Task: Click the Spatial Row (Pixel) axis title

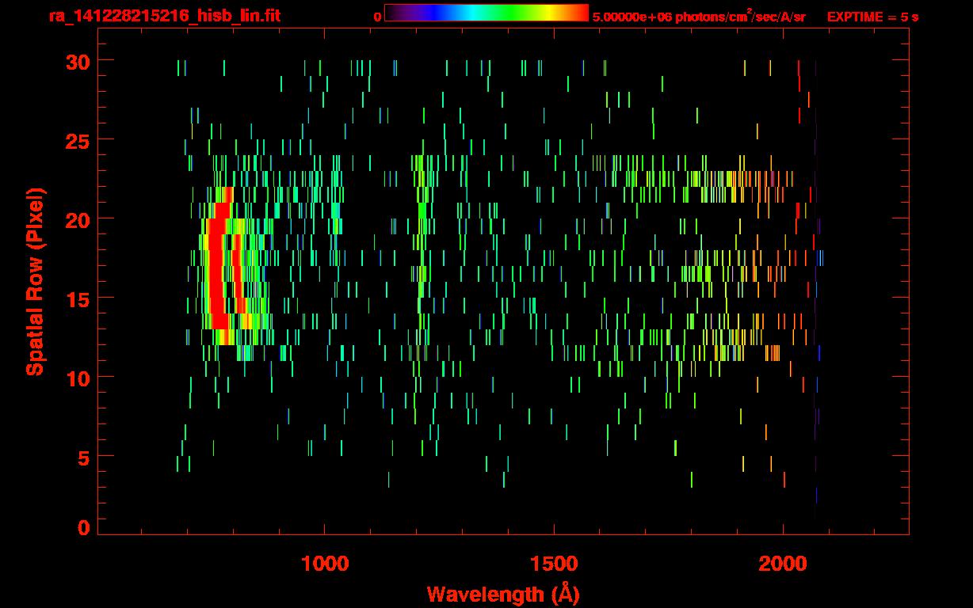Action: 34,282
